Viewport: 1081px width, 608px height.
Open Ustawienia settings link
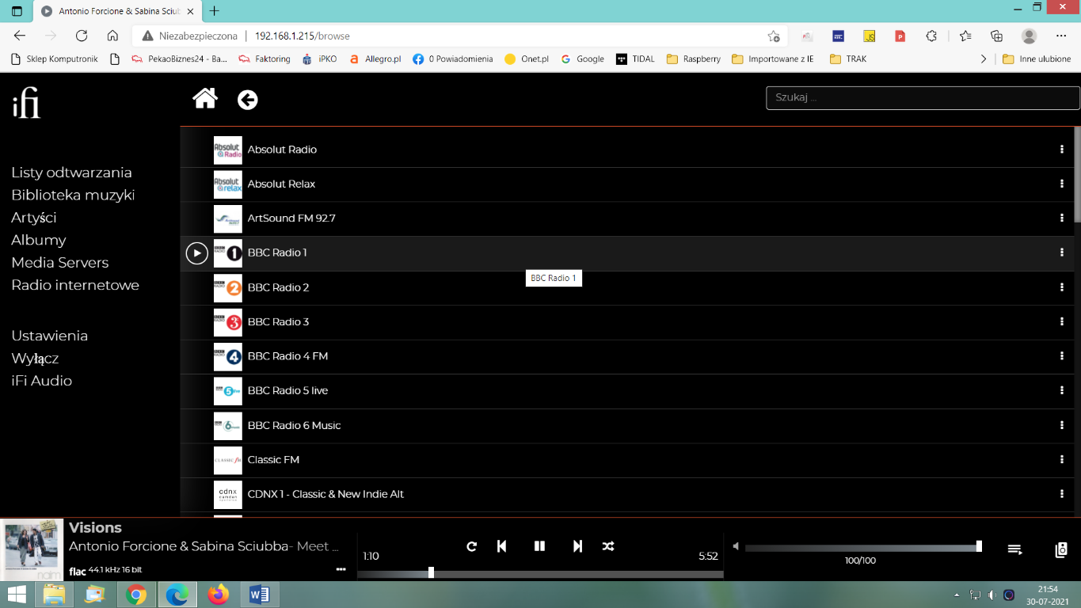tap(50, 336)
